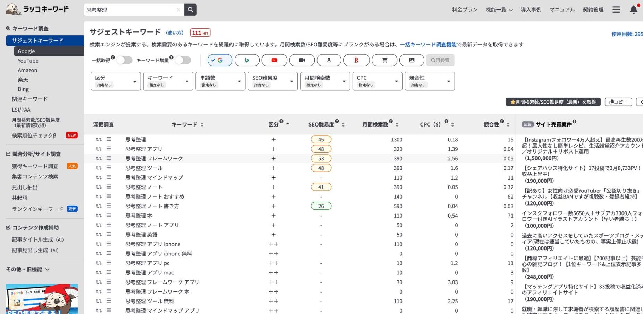Open the キーワード filter dropdown
The height and width of the screenshot is (314, 643).
pos(168,81)
